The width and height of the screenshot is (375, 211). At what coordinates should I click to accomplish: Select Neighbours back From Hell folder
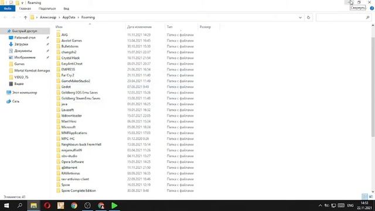81,145
